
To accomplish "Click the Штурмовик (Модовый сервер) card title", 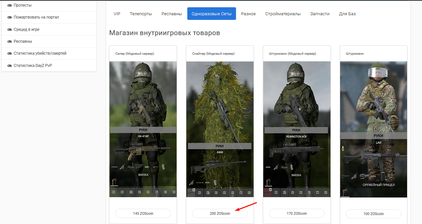I will coord(292,54).
